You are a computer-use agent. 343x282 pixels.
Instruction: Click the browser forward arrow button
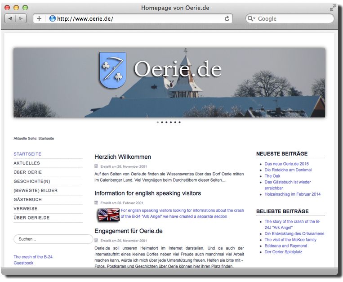click(x=21, y=18)
